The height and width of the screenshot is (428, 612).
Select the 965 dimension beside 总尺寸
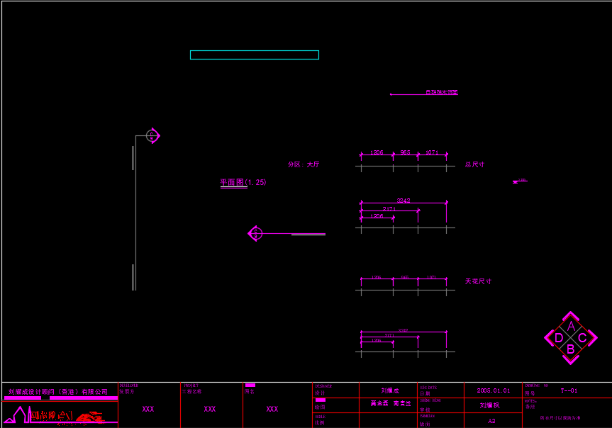pos(405,152)
